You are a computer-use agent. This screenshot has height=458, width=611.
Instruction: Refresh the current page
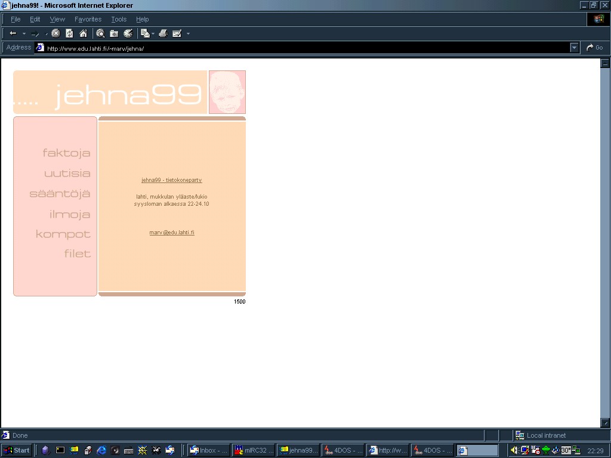click(x=69, y=33)
